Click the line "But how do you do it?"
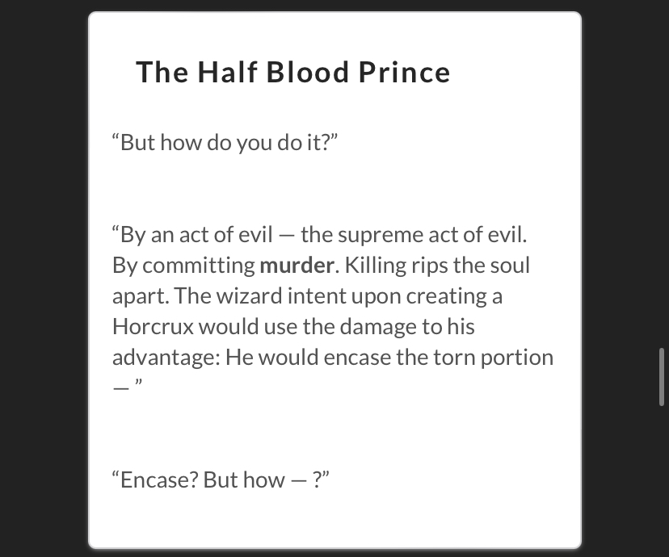 (225, 142)
